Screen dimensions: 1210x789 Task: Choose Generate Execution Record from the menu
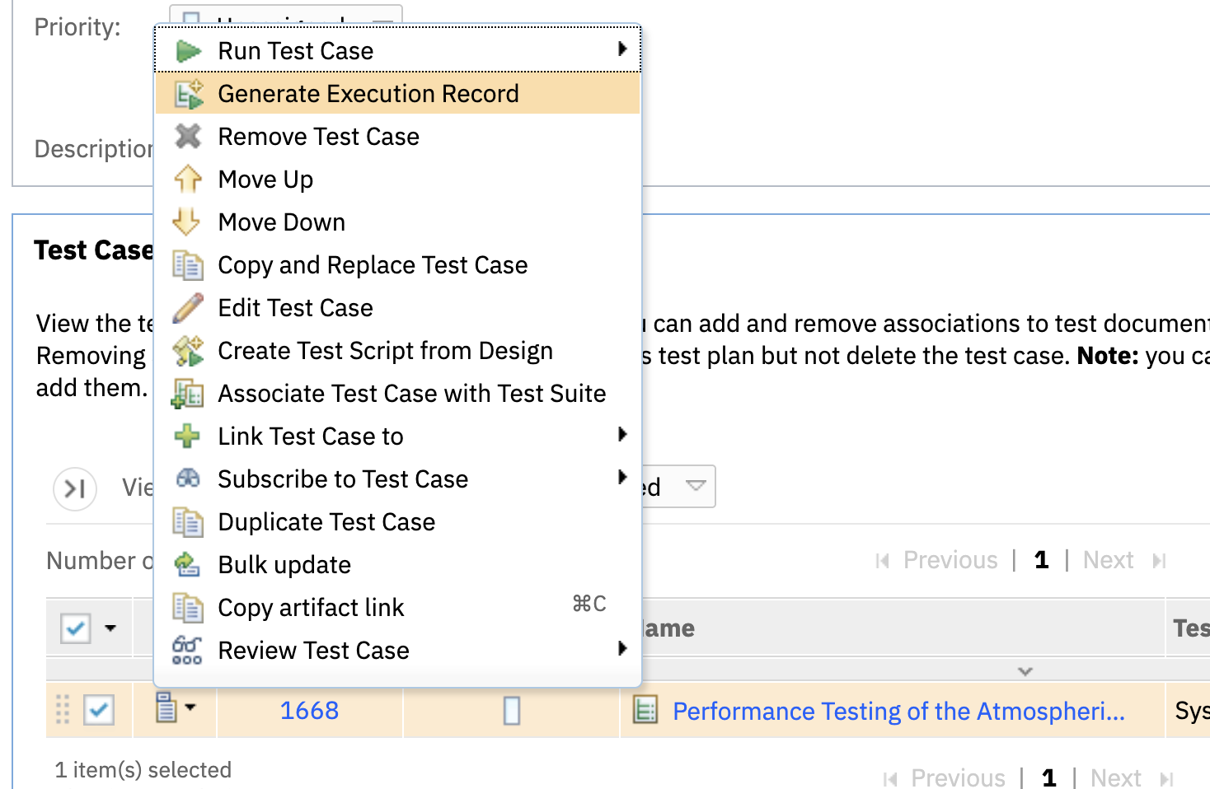(x=397, y=94)
